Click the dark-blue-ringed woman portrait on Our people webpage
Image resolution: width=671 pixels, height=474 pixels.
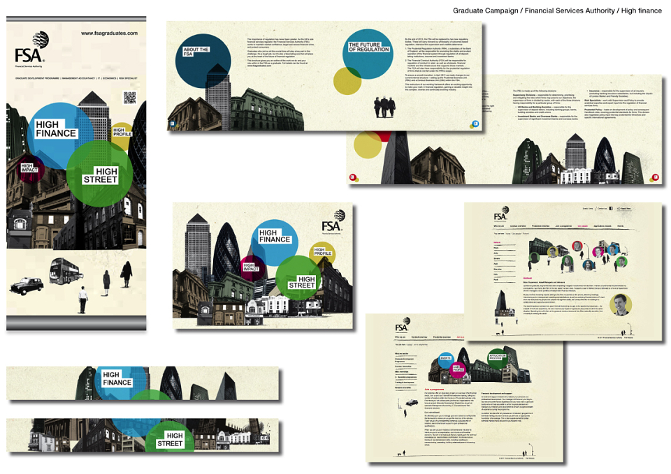588,265
